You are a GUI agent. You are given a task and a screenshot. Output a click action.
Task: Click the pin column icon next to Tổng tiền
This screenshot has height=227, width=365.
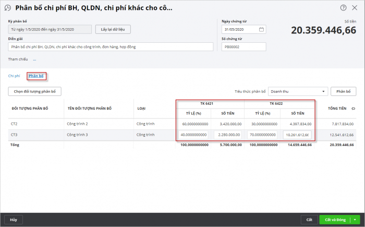353,109
